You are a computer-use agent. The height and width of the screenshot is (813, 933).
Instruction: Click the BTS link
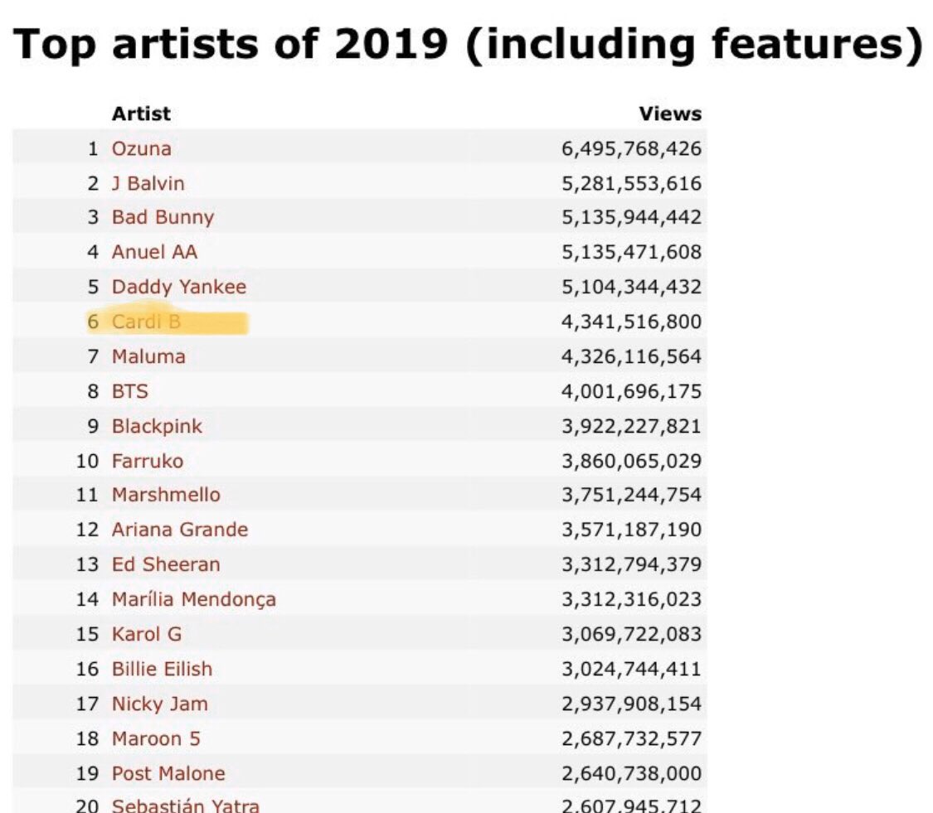click(x=130, y=391)
